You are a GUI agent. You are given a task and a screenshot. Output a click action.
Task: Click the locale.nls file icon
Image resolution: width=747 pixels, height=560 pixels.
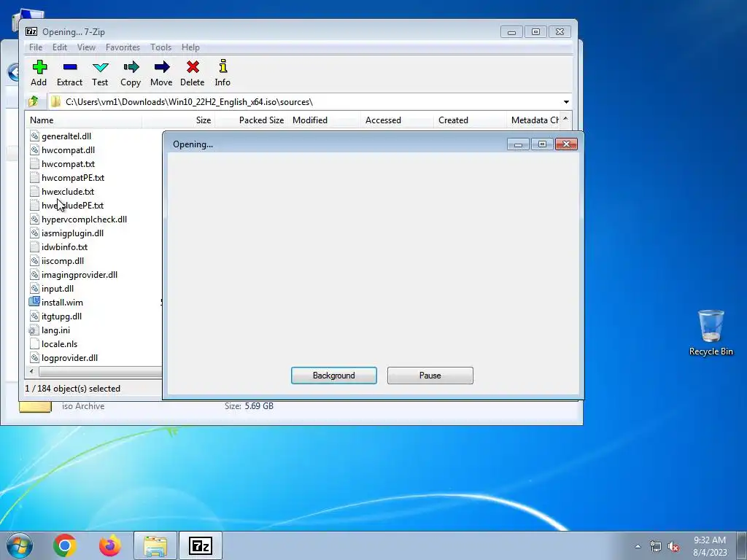coord(34,344)
